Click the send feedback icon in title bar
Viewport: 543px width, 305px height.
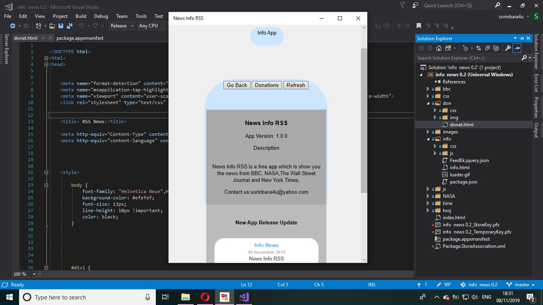pyautogui.click(x=415, y=5)
